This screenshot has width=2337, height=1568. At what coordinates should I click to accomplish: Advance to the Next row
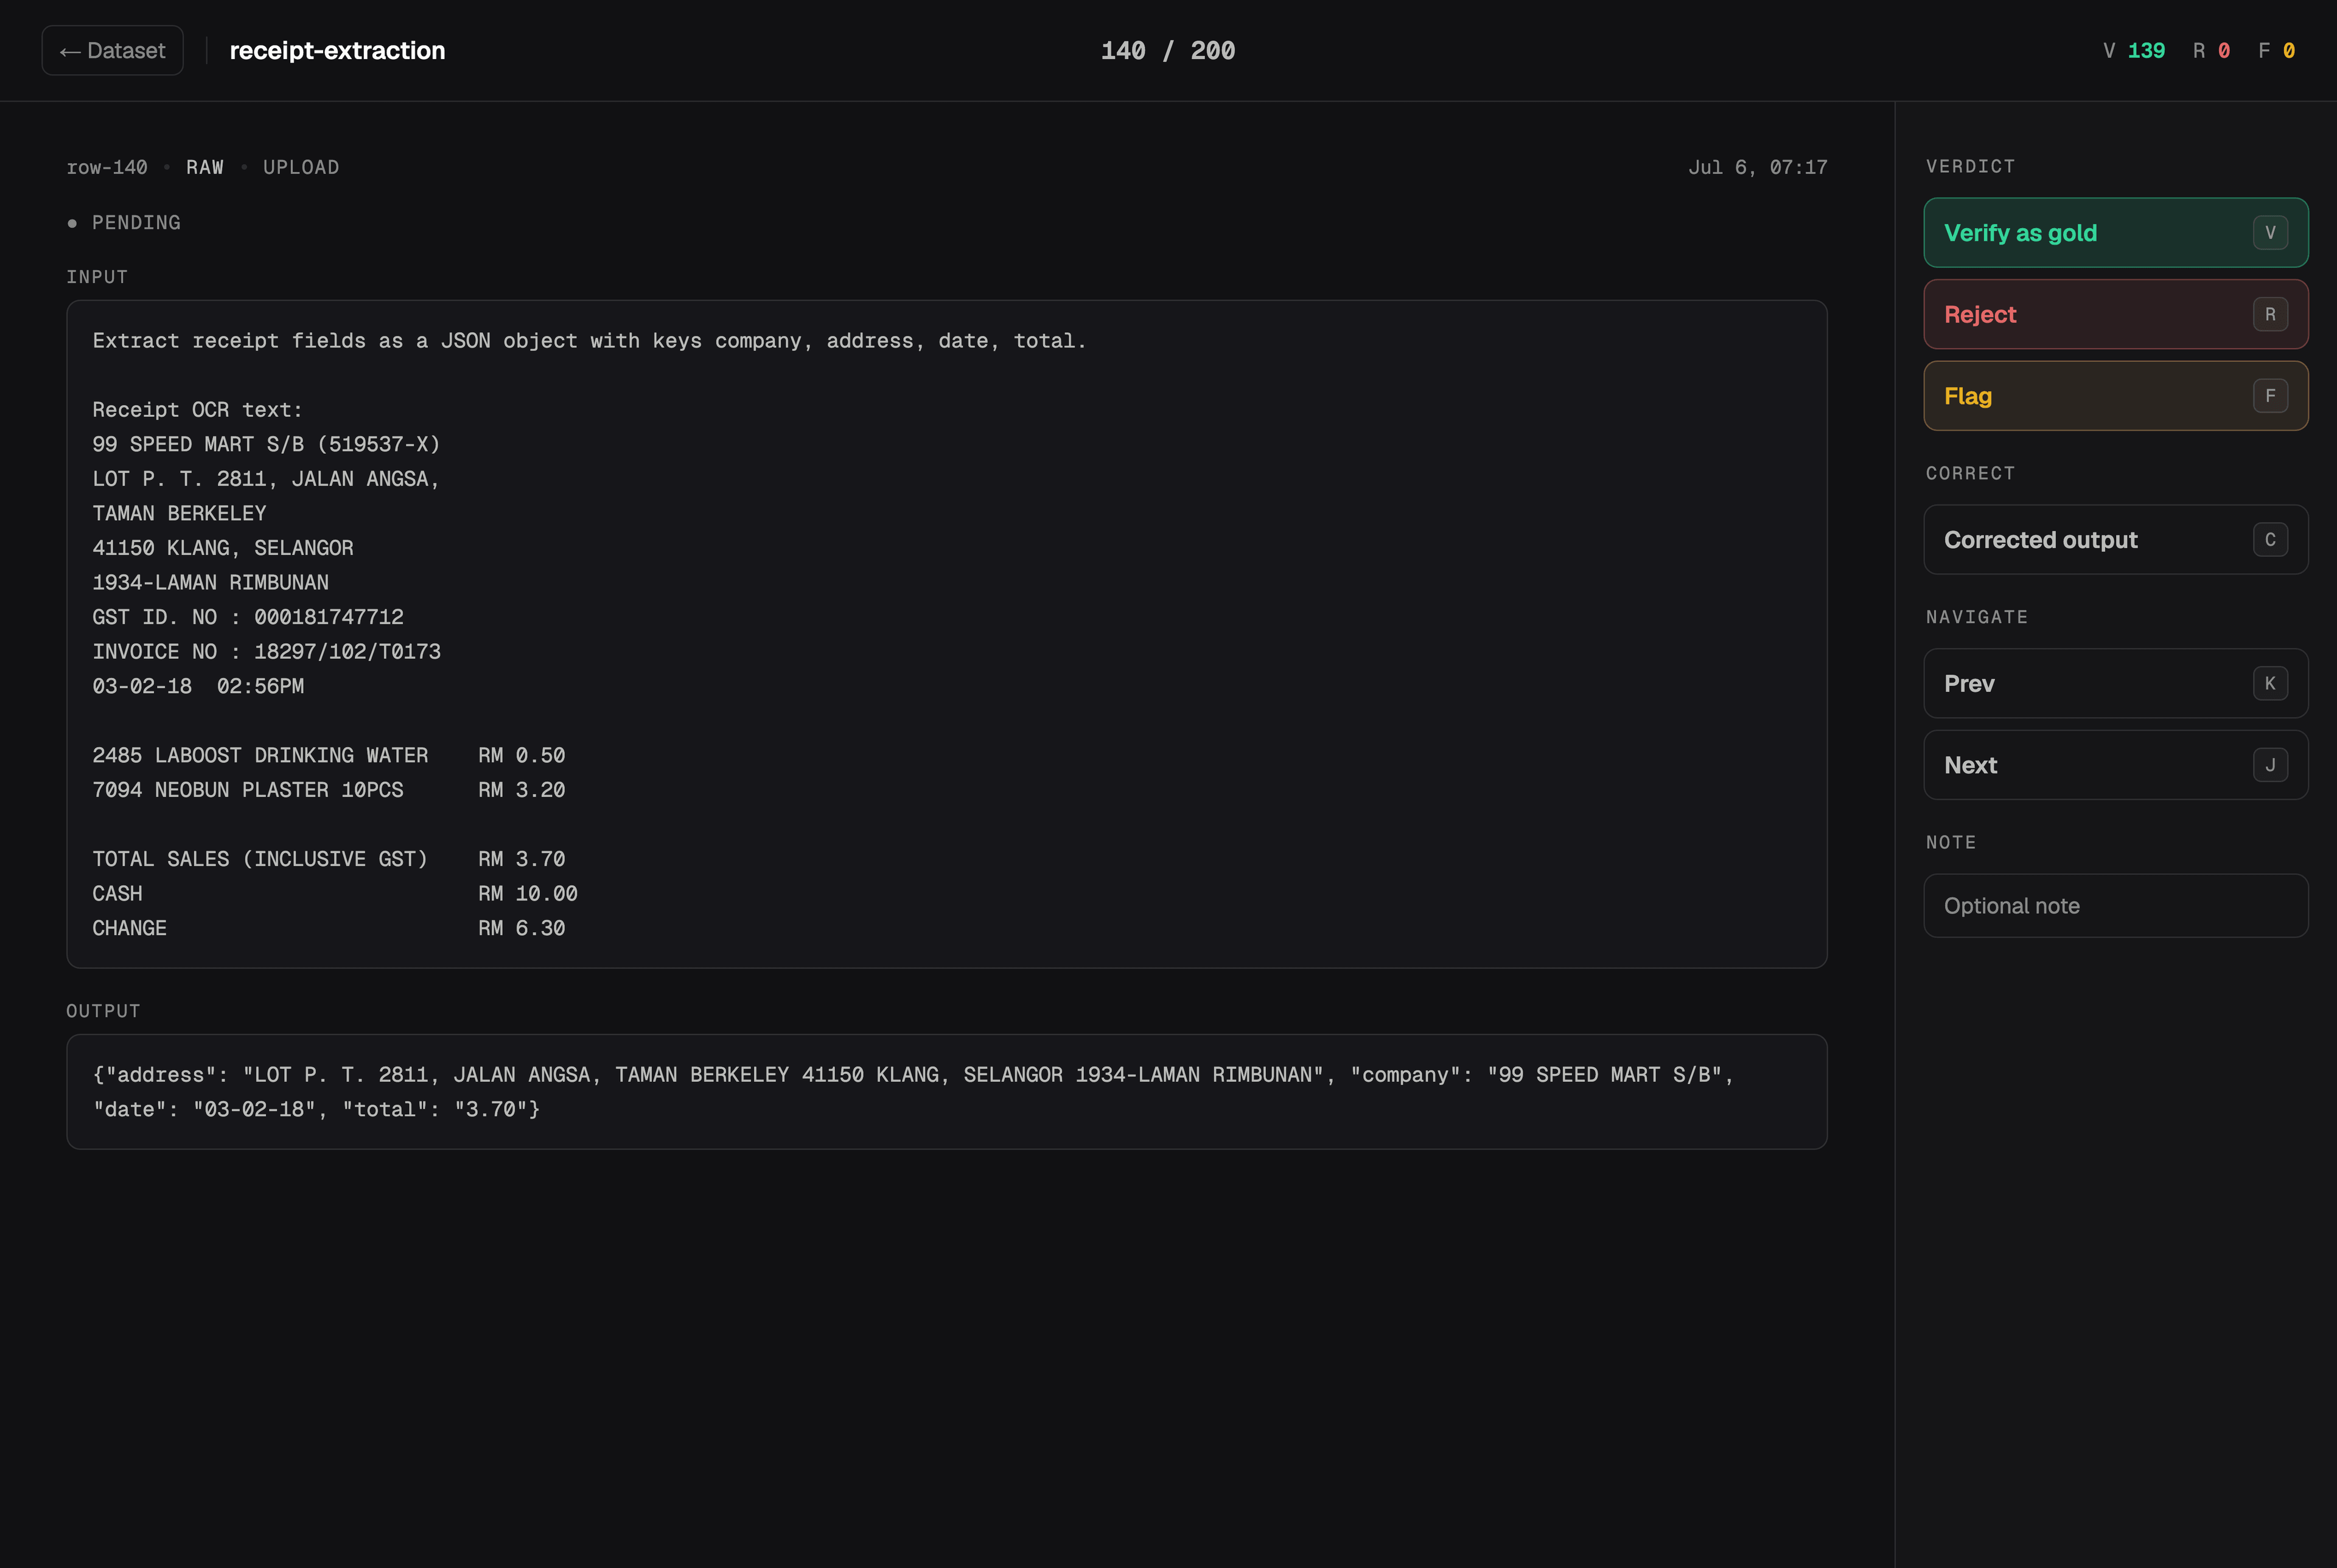(2115, 765)
